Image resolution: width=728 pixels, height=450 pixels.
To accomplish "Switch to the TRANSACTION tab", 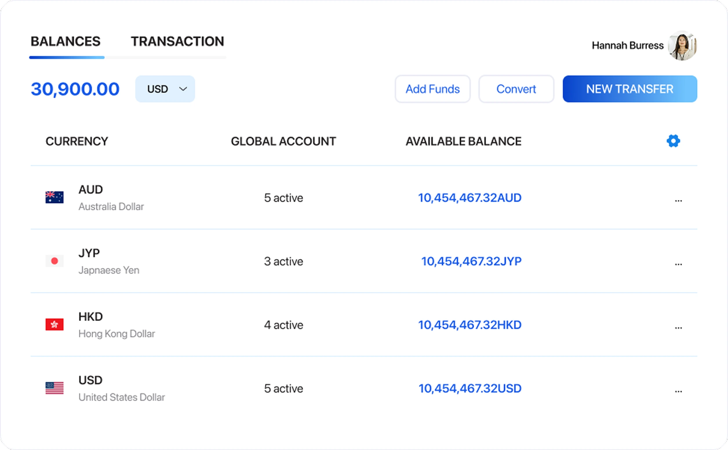I will pos(177,42).
